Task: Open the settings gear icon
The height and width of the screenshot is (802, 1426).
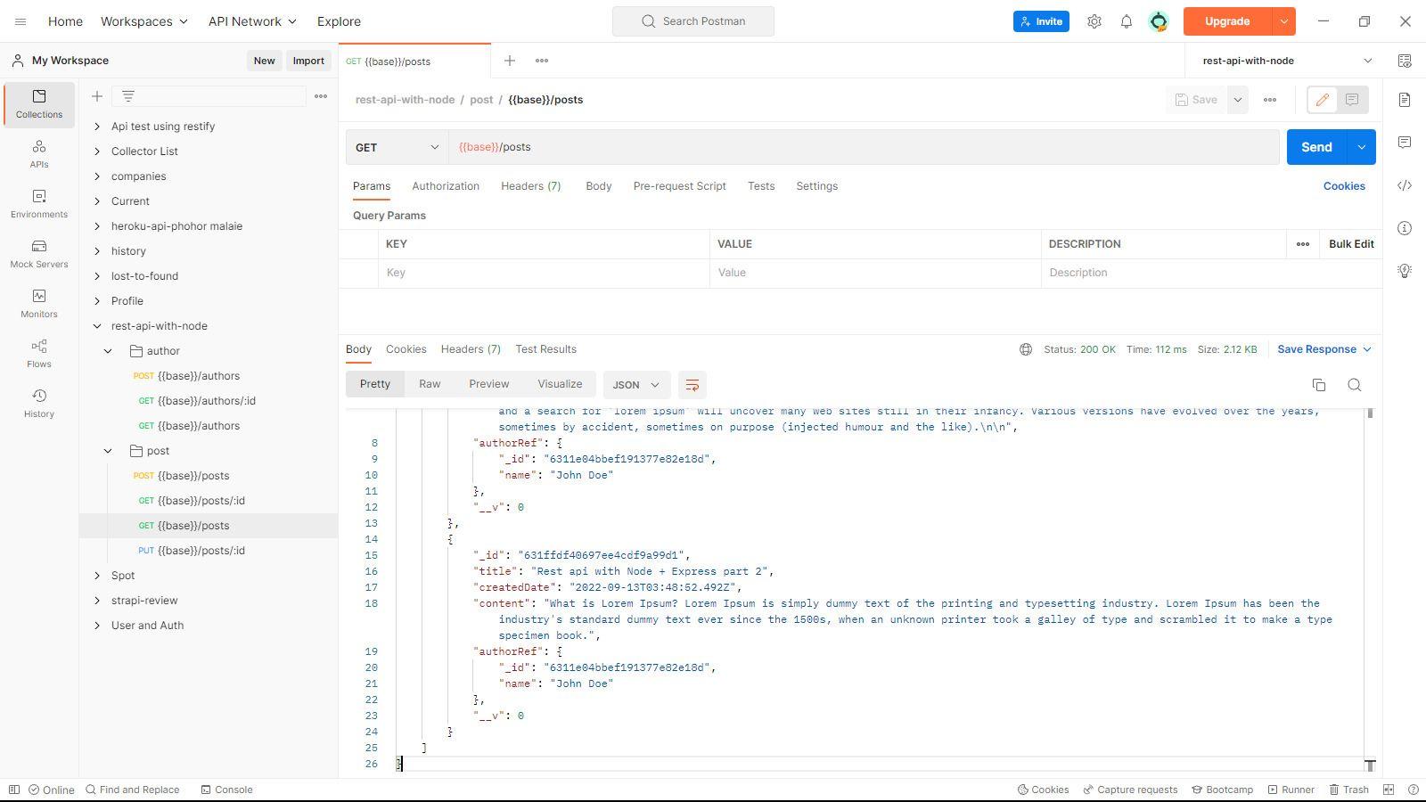Action: click(x=1094, y=21)
